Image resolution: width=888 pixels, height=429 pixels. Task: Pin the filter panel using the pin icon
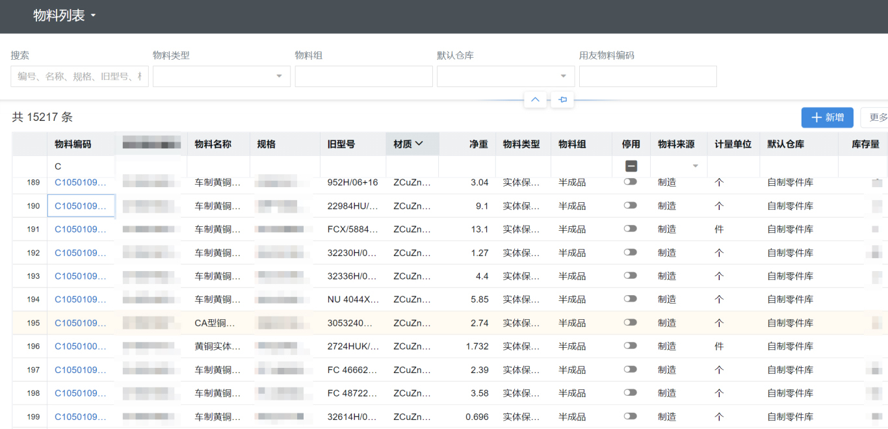coord(563,99)
